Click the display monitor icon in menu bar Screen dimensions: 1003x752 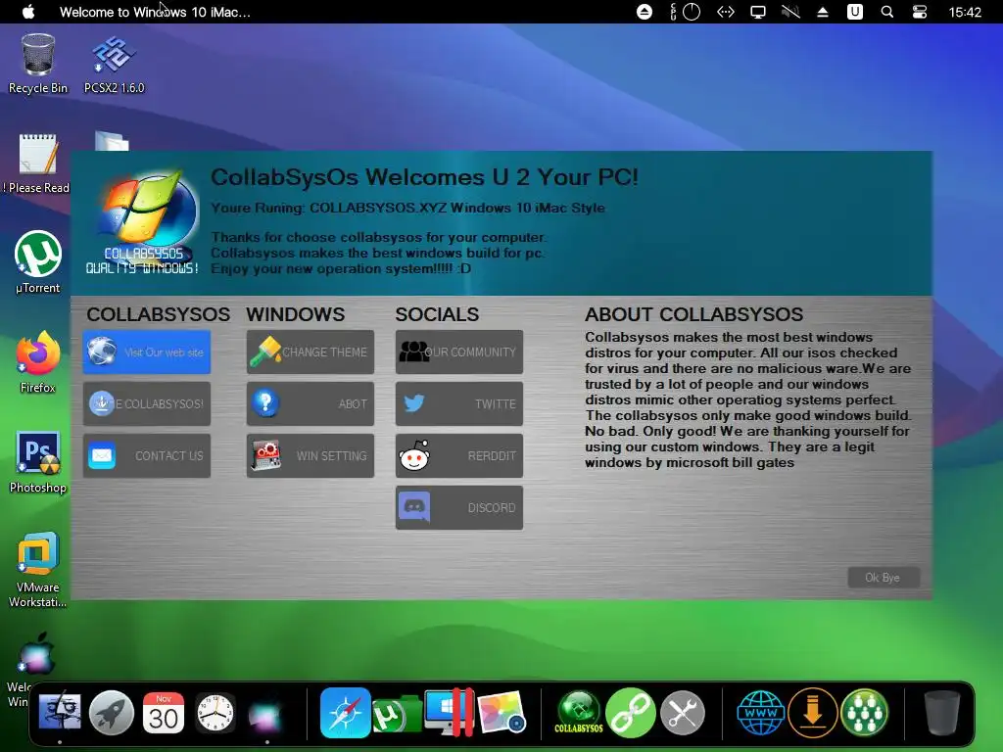click(758, 12)
